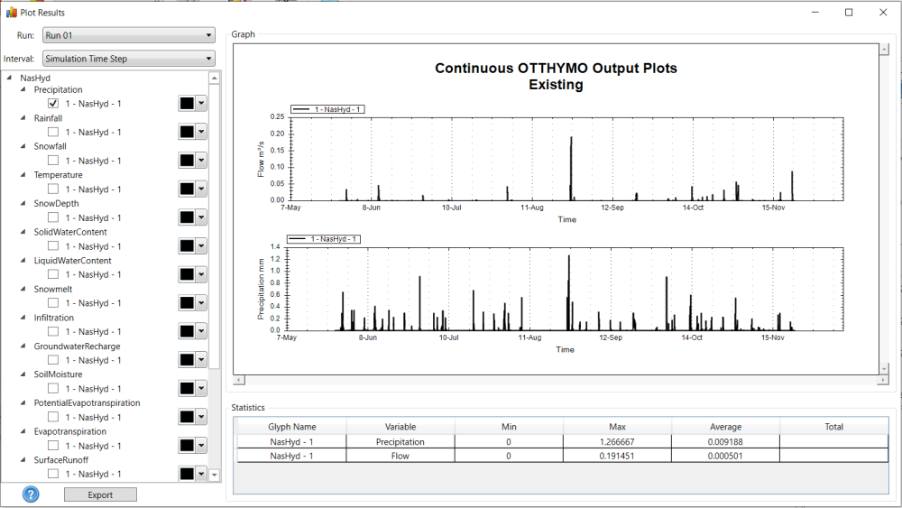
Task: Tick SnowDepth 1 - NasHyd - 1 checkbox
Action: pos(53,217)
